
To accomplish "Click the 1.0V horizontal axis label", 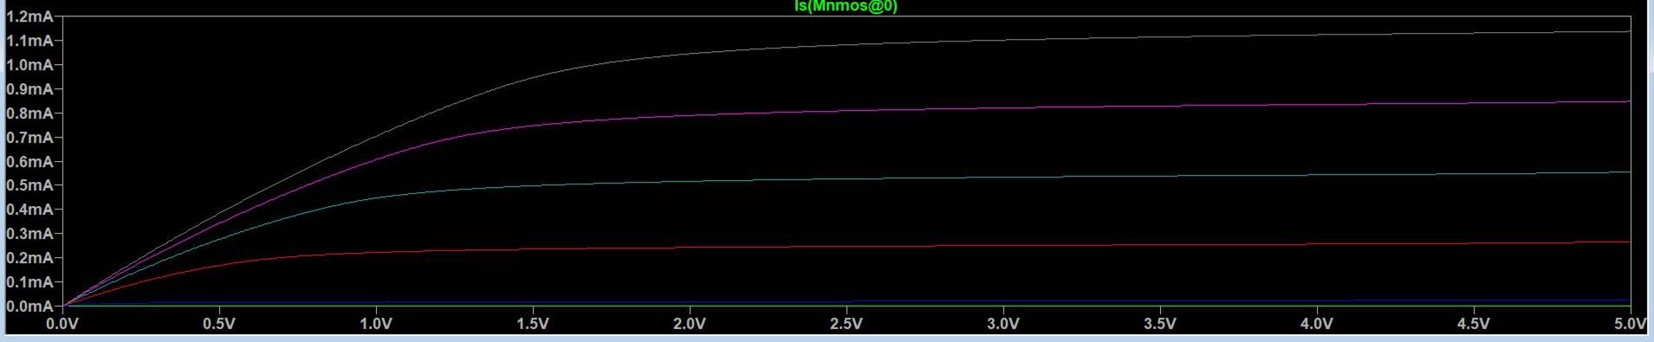I will tap(376, 324).
